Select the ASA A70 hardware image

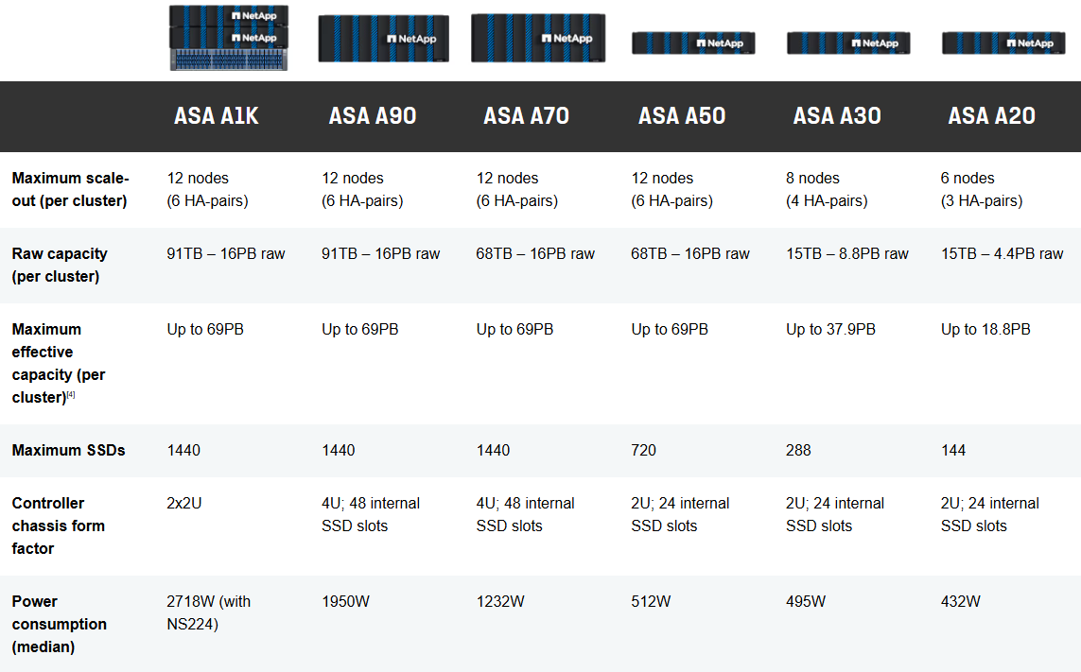(x=538, y=38)
